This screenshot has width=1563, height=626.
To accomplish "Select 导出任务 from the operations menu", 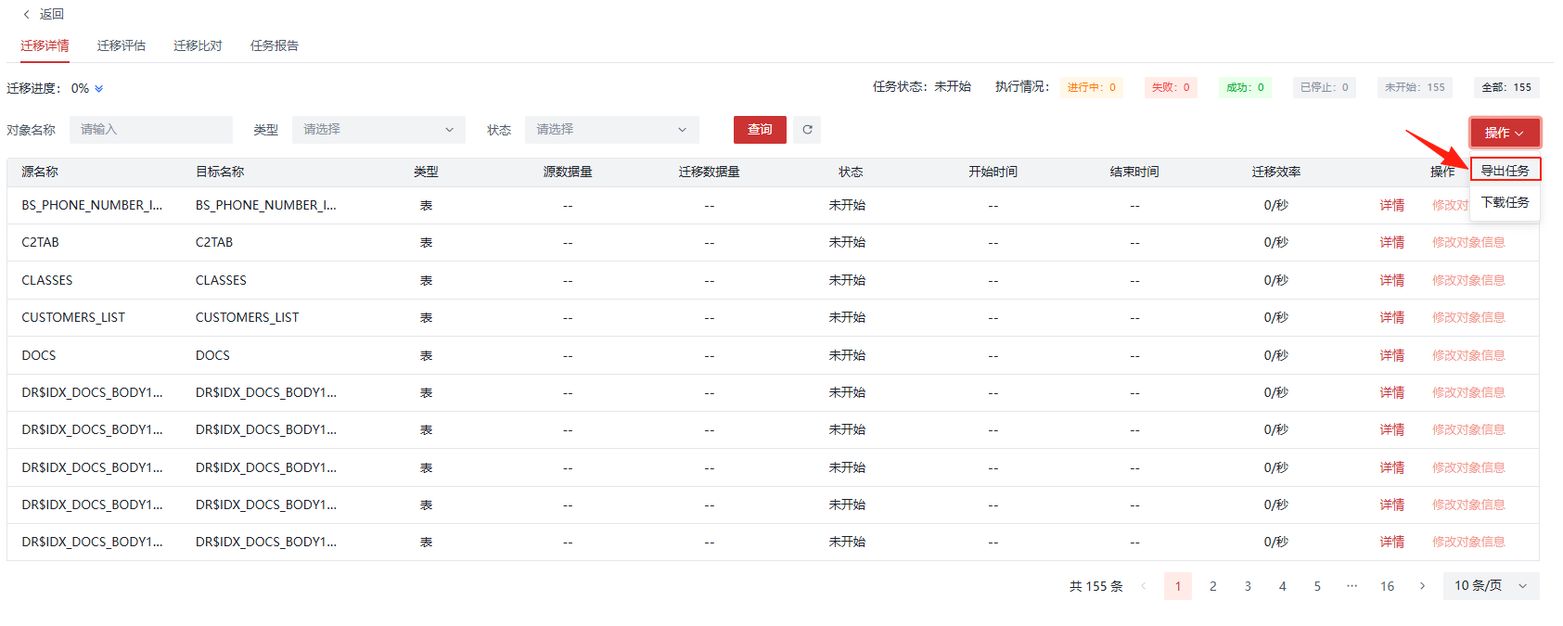I will 1505,171.
